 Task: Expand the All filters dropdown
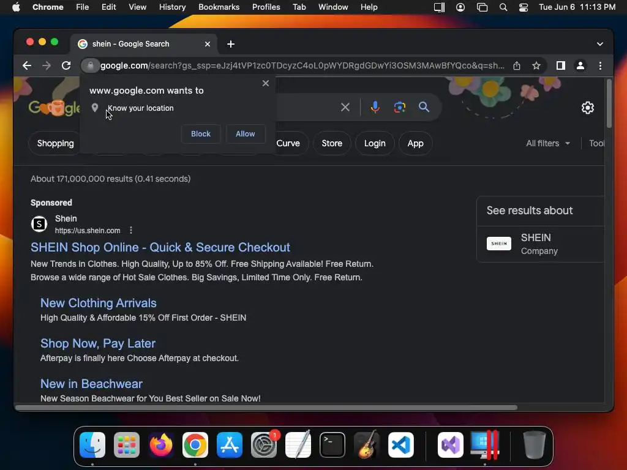pyautogui.click(x=548, y=143)
